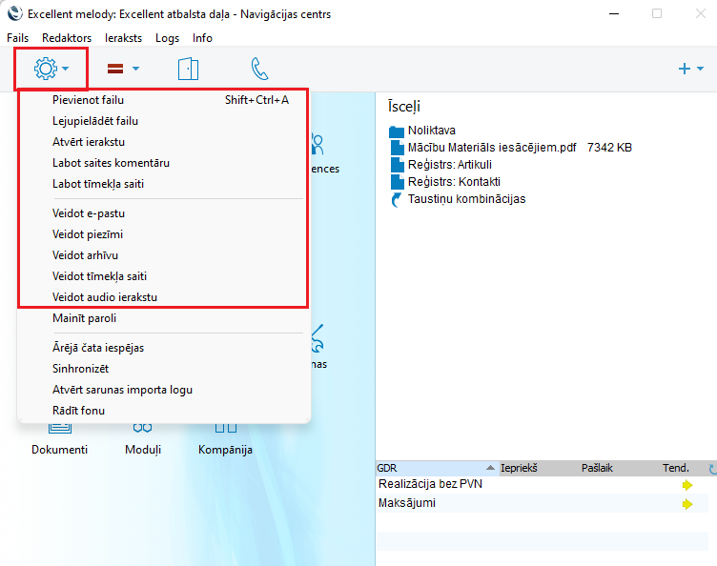Click the door logout icon in toolbar
The width and height of the screenshot is (717, 566).
[x=188, y=69]
